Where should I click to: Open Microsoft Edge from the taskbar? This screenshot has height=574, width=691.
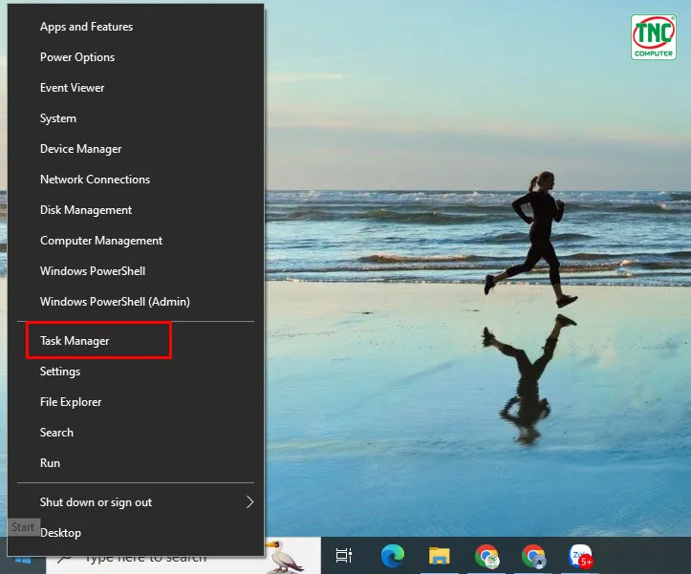(x=392, y=556)
